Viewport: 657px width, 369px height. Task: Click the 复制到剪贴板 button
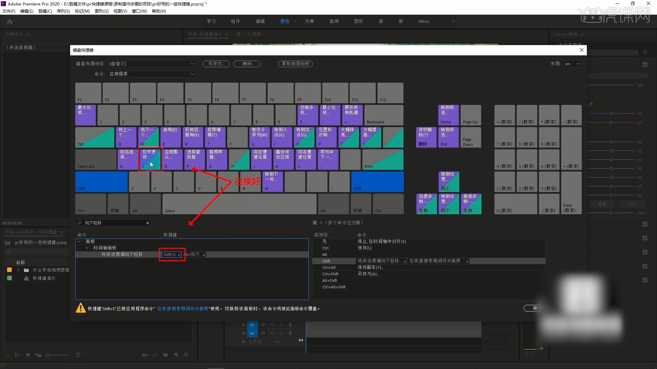point(295,64)
